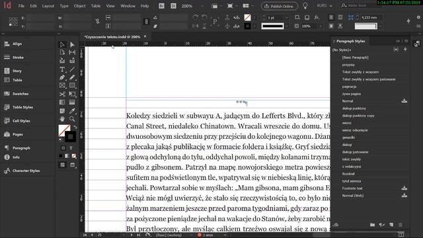Close Czyszczenie tekstu.indd document tab
The image size is (423, 238).
(x=145, y=36)
